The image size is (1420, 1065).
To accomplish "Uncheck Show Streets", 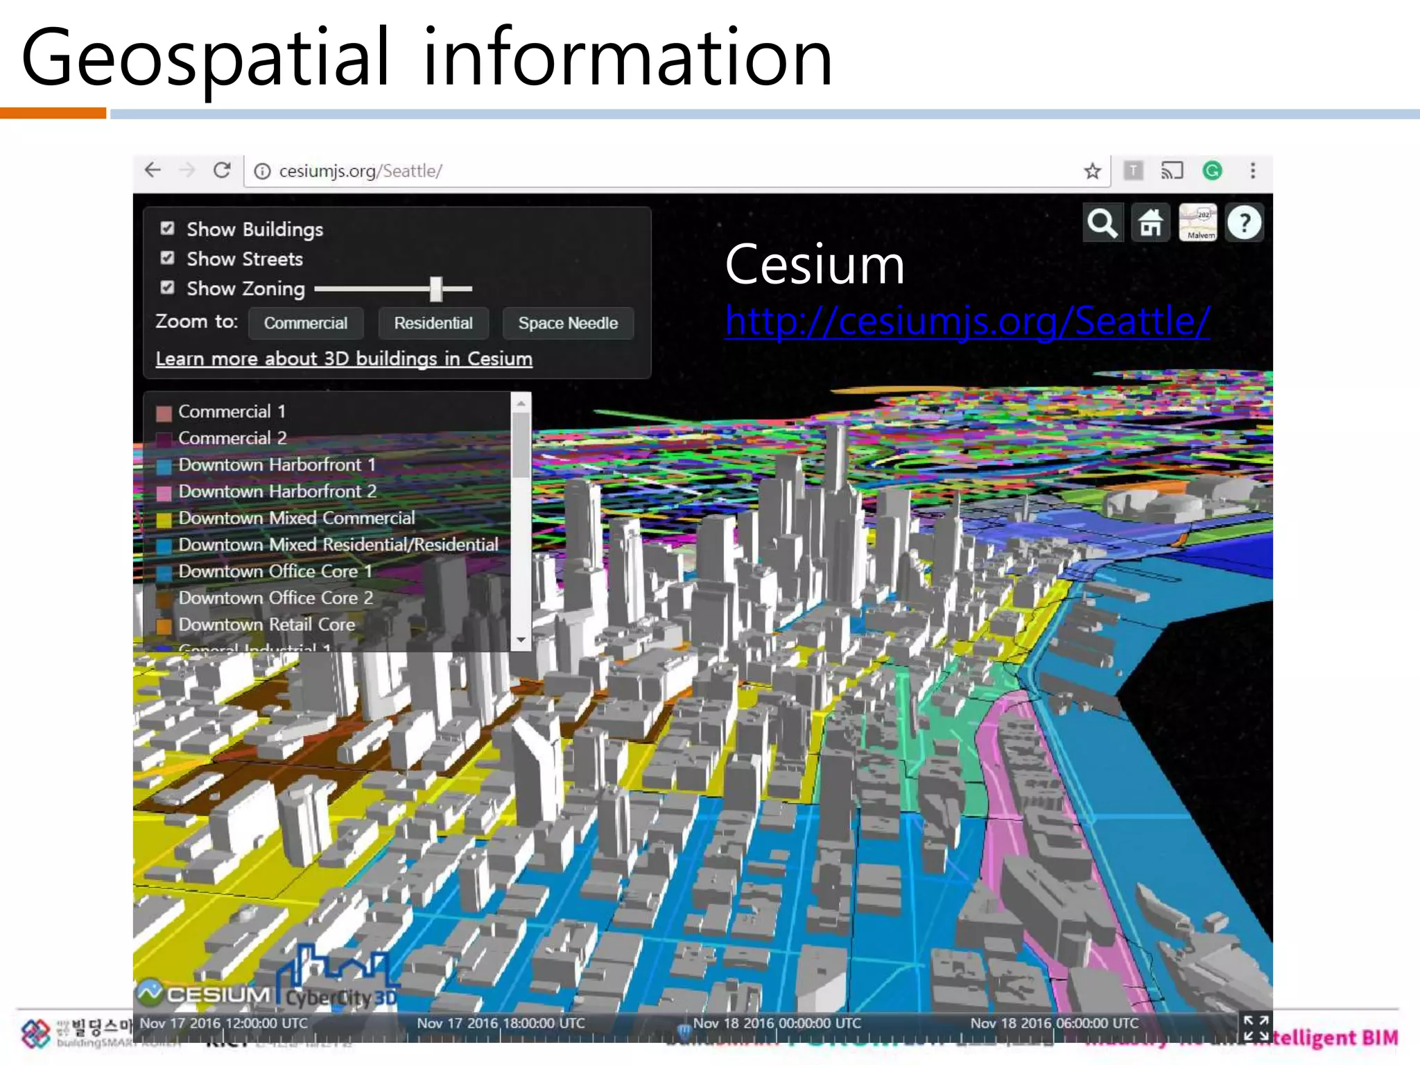I will click(167, 258).
